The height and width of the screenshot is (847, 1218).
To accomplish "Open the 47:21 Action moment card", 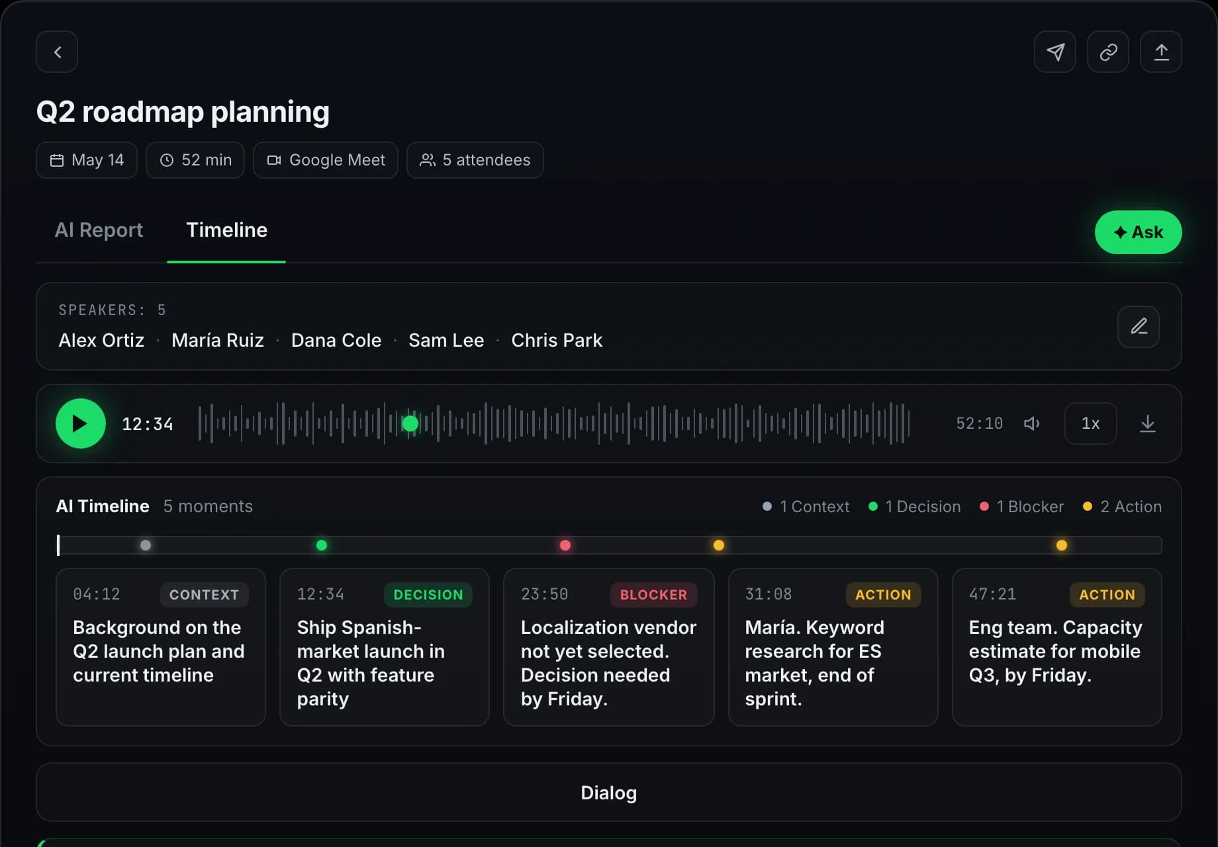I will pos(1057,647).
